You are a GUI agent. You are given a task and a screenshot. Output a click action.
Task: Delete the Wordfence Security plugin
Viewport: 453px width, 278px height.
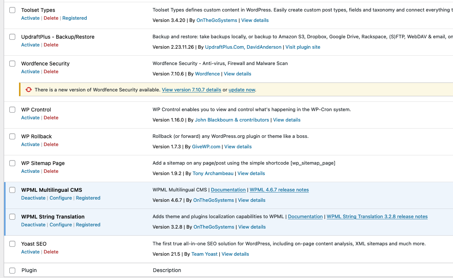point(51,71)
